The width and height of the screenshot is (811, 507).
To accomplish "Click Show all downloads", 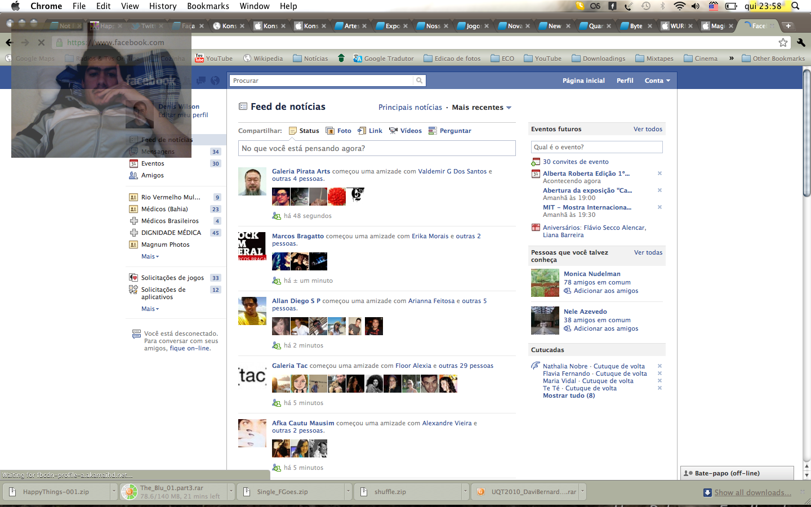I will click(x=752, y=492).
